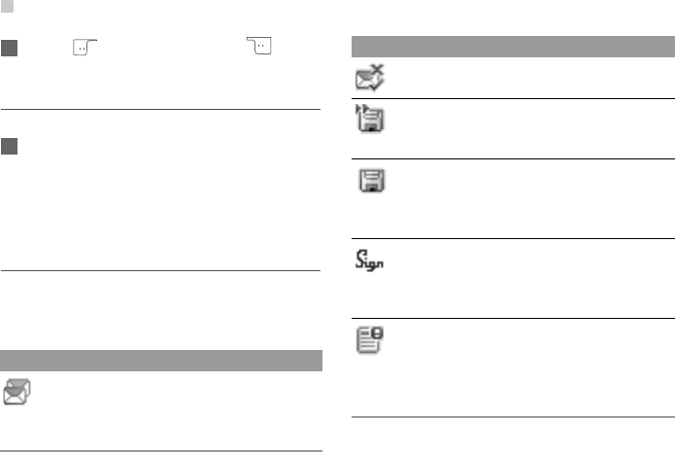Select the Sign signature icon
This screenshot has width=675, height=452.
(x=369, y=261)
